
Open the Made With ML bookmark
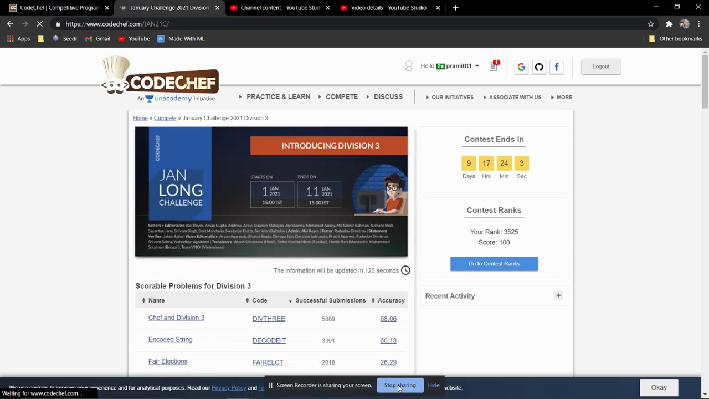(181, 39)
